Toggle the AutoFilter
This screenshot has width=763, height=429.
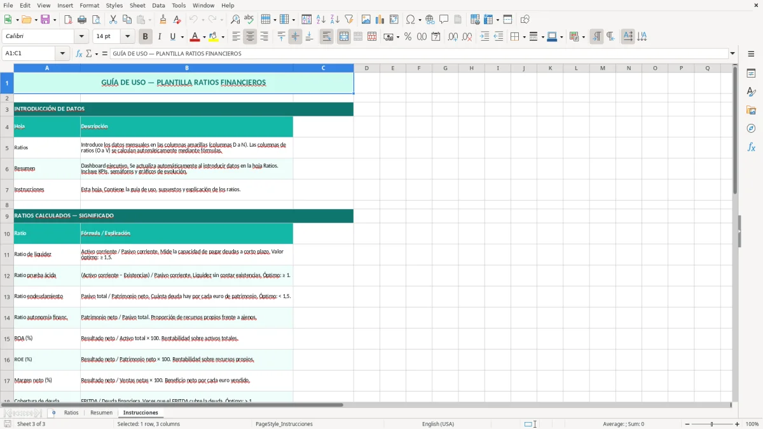[349, 20]
